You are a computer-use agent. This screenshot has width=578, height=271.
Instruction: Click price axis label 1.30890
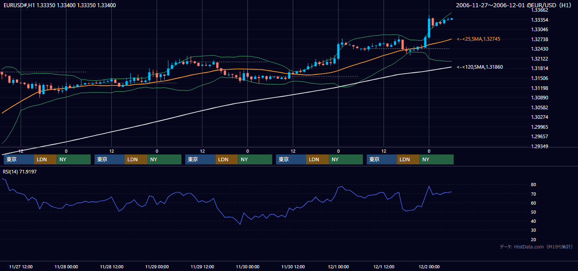pos(539,98)
